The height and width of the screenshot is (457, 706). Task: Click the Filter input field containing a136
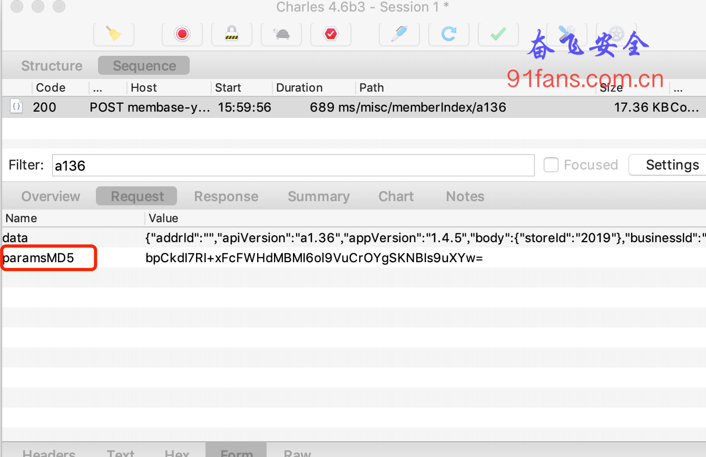[x=293, y=165]
